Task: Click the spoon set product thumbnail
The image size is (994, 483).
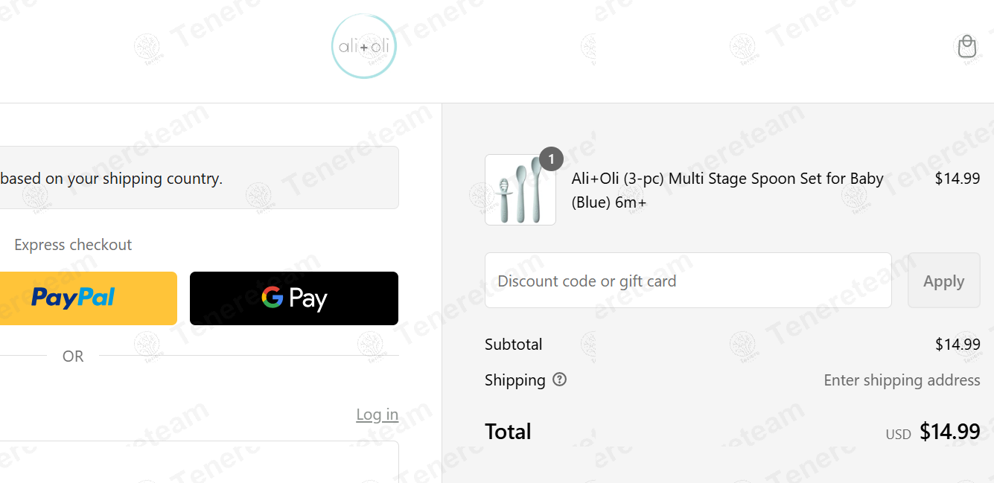Action: click(x=520, y=190)
